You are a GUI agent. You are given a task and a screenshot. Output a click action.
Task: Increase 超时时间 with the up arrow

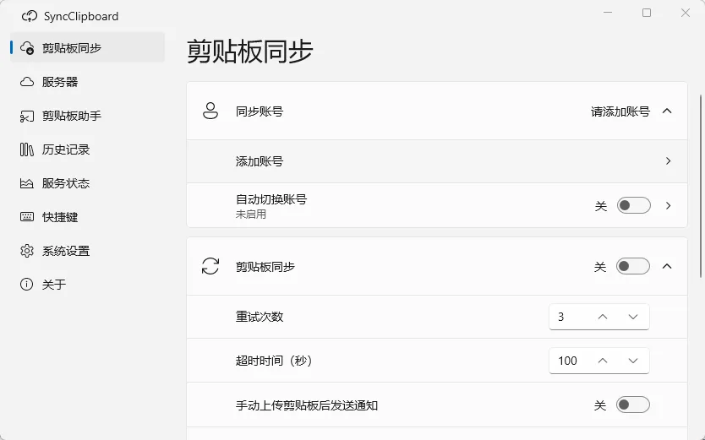[603, 361]
